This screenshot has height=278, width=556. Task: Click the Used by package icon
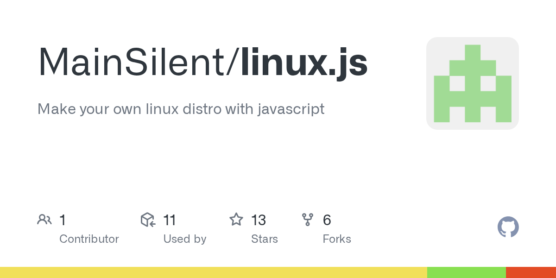point(148,220)
